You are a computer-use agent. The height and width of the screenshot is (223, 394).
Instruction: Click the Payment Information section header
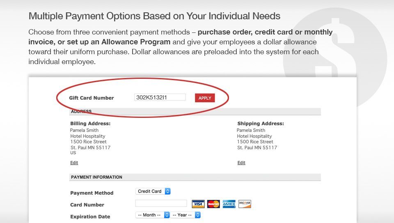195,177
